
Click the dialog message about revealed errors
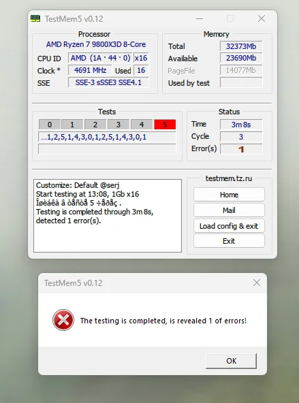pyautogui.click(x=163, y=321)
